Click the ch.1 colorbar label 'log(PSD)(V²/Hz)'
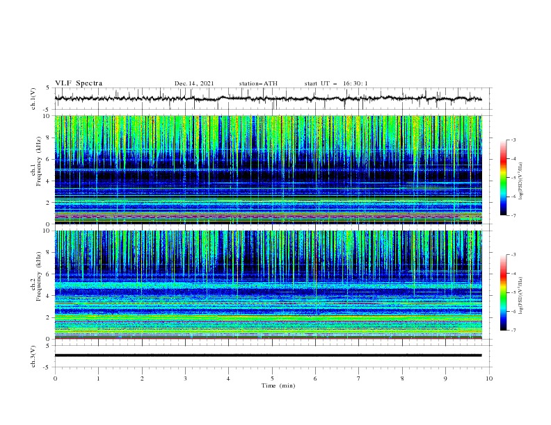This screenshot has height=425, width=551. pyautogui.click(x=521, y=181)
